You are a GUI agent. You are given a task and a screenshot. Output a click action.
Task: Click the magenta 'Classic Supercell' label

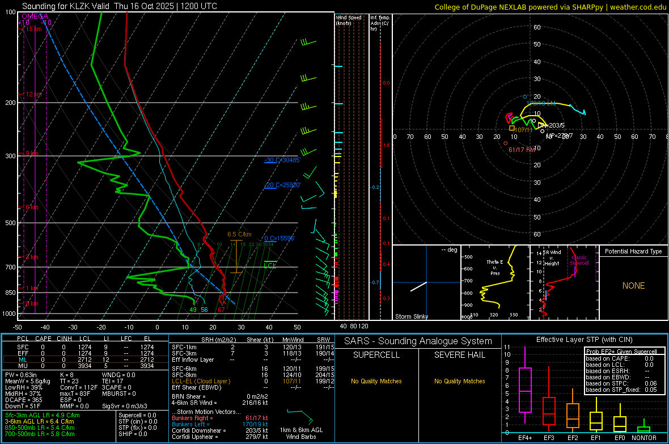[x=579, y=260]
